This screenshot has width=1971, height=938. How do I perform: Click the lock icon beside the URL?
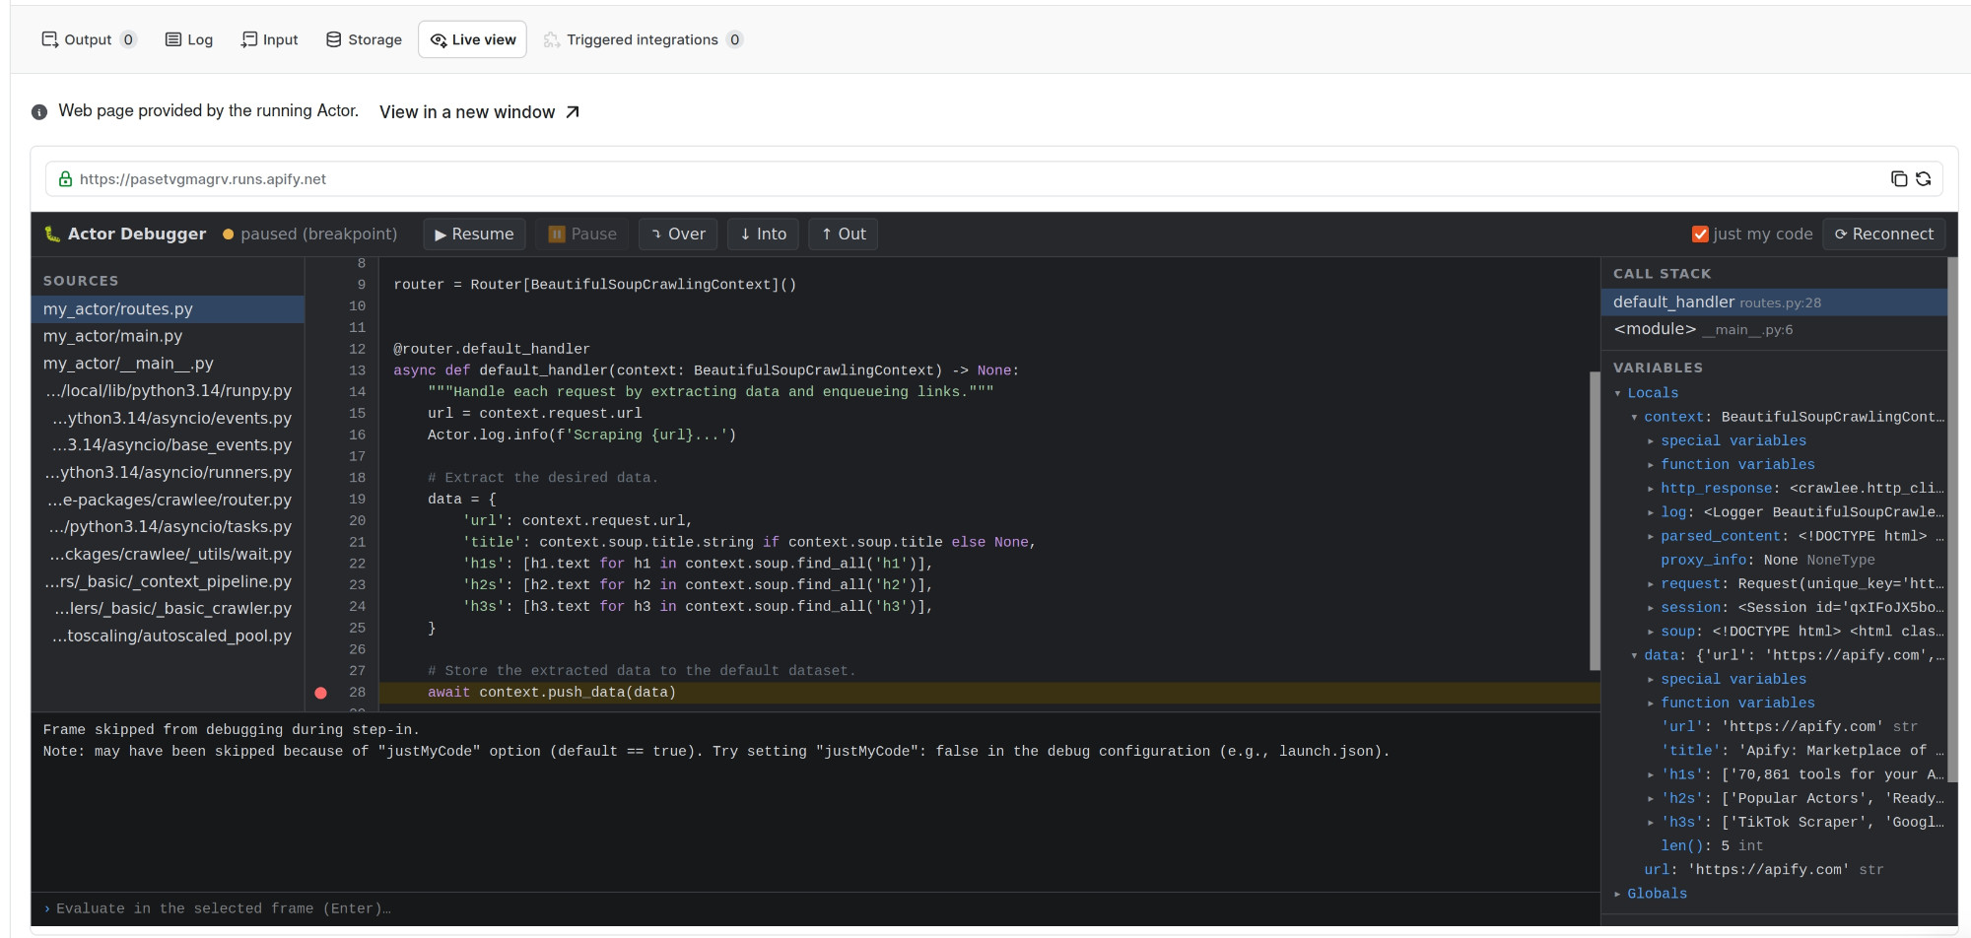(x=65, y=179)
